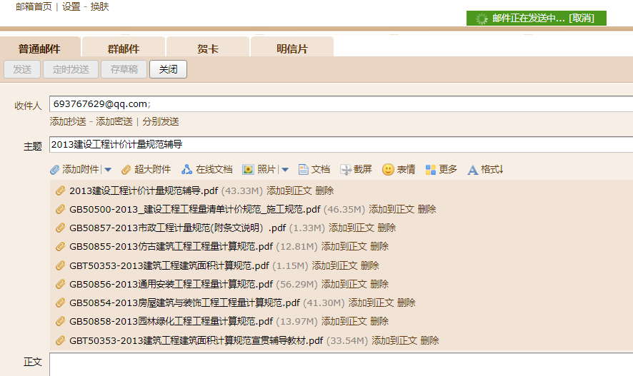
Task: Click the 正文 body text area
Action: coord(341,365)
